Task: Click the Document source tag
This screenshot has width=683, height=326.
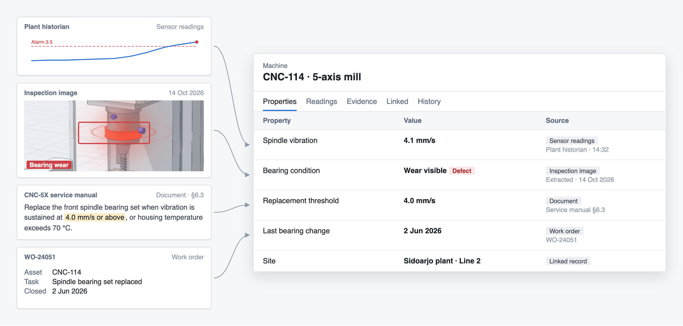Action: click(x=563, y=201)
